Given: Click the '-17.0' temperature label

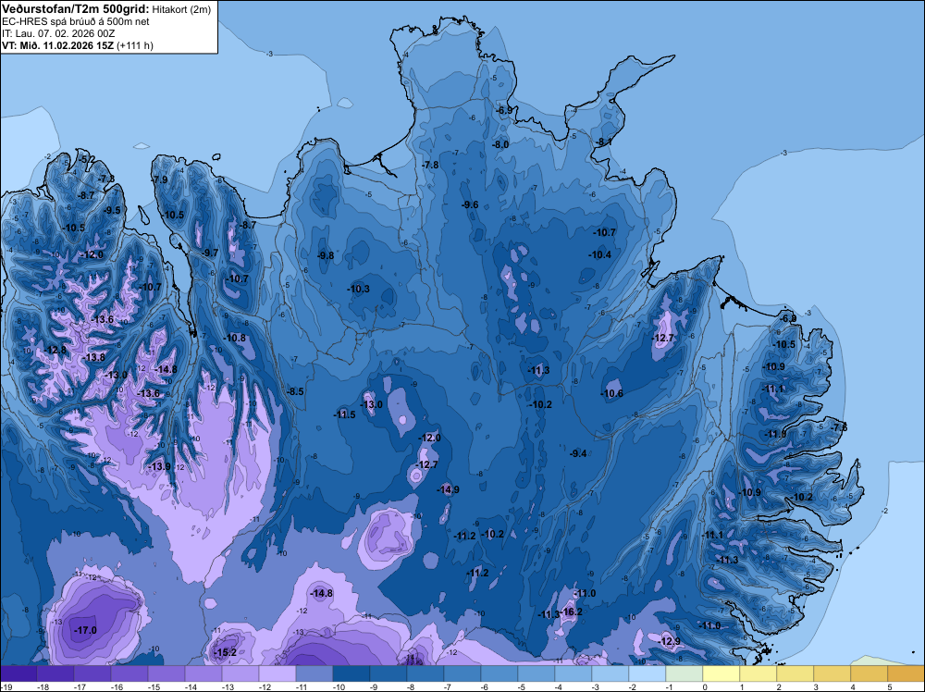Looking at the screenshot, I should tap(85, 631).
